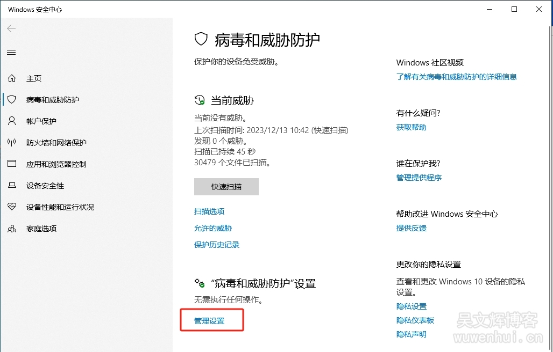Click the firewall and network antenna icon

coord(12,143)
